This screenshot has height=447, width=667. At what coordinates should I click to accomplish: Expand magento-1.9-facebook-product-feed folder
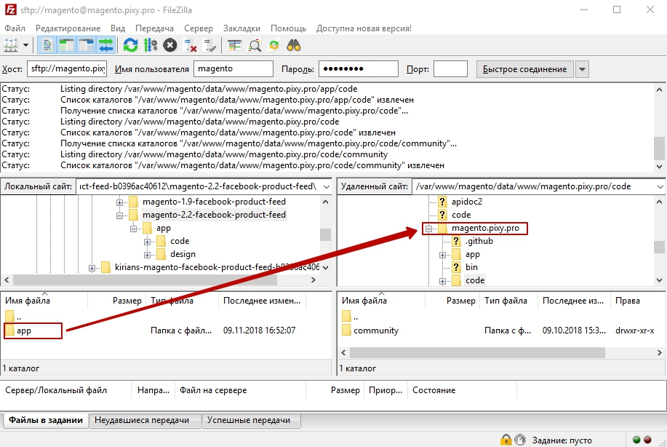click(119, 202)
